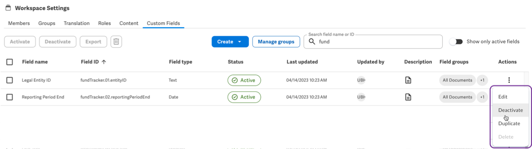The height and width of the screenshot is (149, 532).
Task: Click UBH avatar in Reporting Period End row
Action: (x=361, y=97)
